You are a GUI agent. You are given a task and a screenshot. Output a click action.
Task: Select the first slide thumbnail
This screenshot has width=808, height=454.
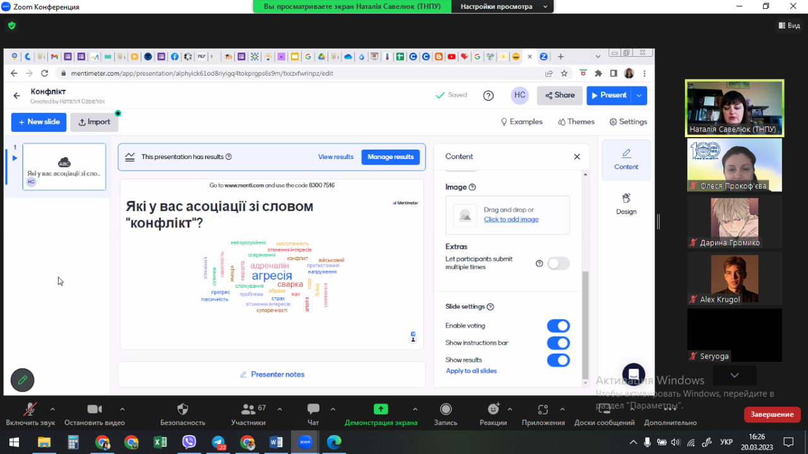click(x=64, y=167)
